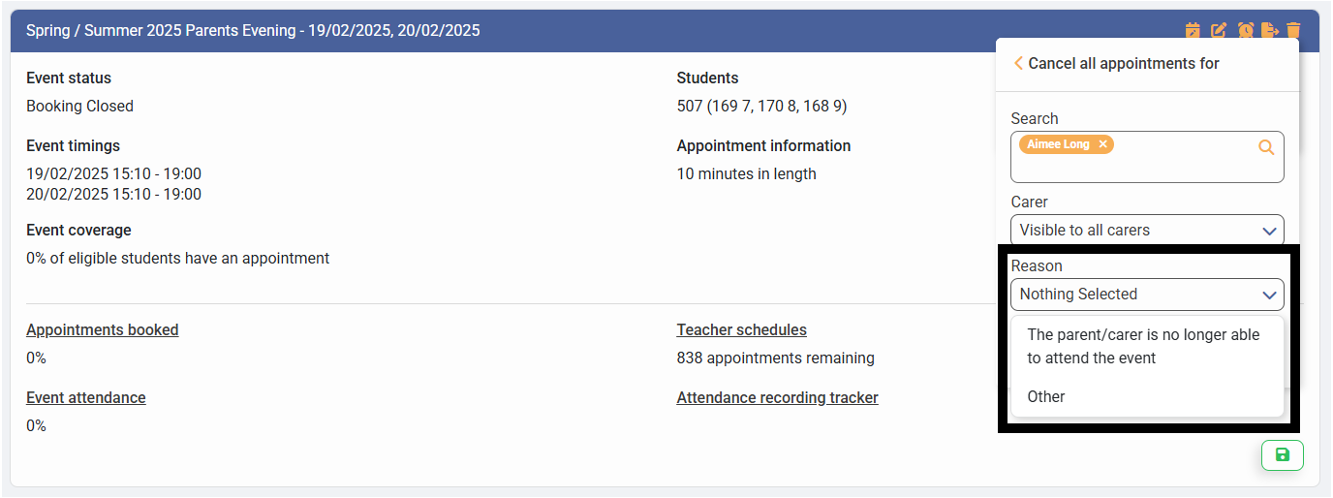Click the alarm clock icon

(x=1245, y=31)
